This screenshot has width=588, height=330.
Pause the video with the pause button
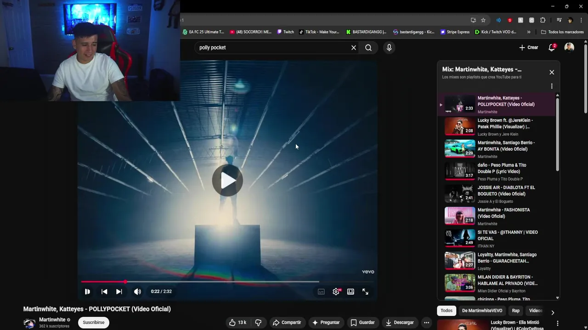(x=87, y=291)
